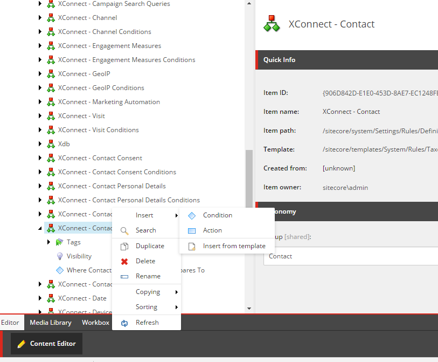The width and height of the screenshot is (438, 362).
Task: Click the Group field containing Contact
Action: point(351,256)
